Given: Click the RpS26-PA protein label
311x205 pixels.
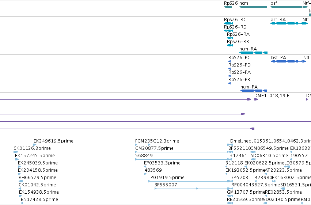Looking at the screenshot, I should [239, 72].
